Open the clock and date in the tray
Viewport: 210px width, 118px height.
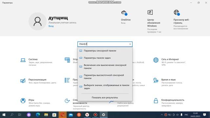pyautogui.click(x=195, y=115)
